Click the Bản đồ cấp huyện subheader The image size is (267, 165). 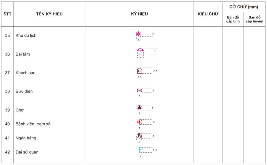tap(254, 19)
